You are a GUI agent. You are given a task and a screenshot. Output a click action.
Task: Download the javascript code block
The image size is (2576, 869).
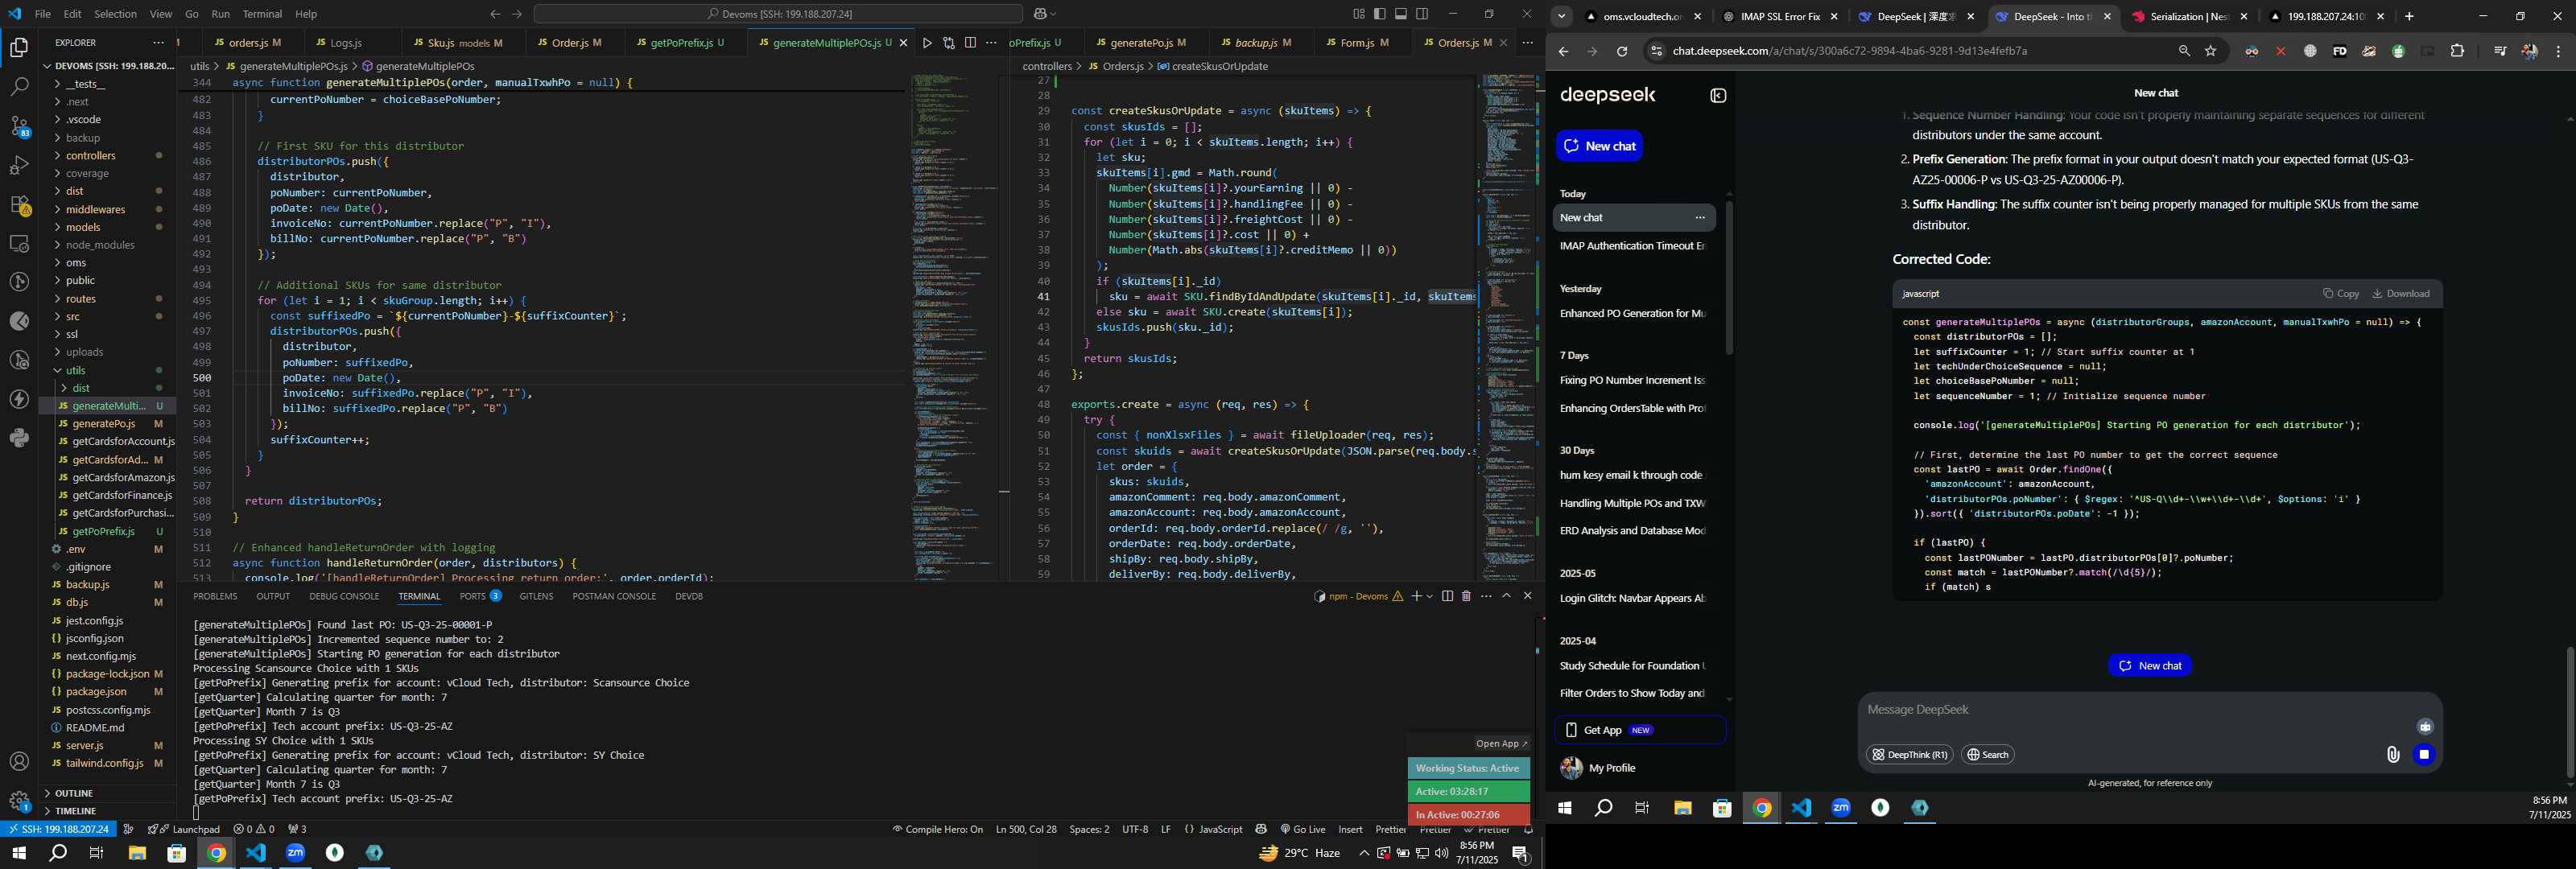[2400, 294]
